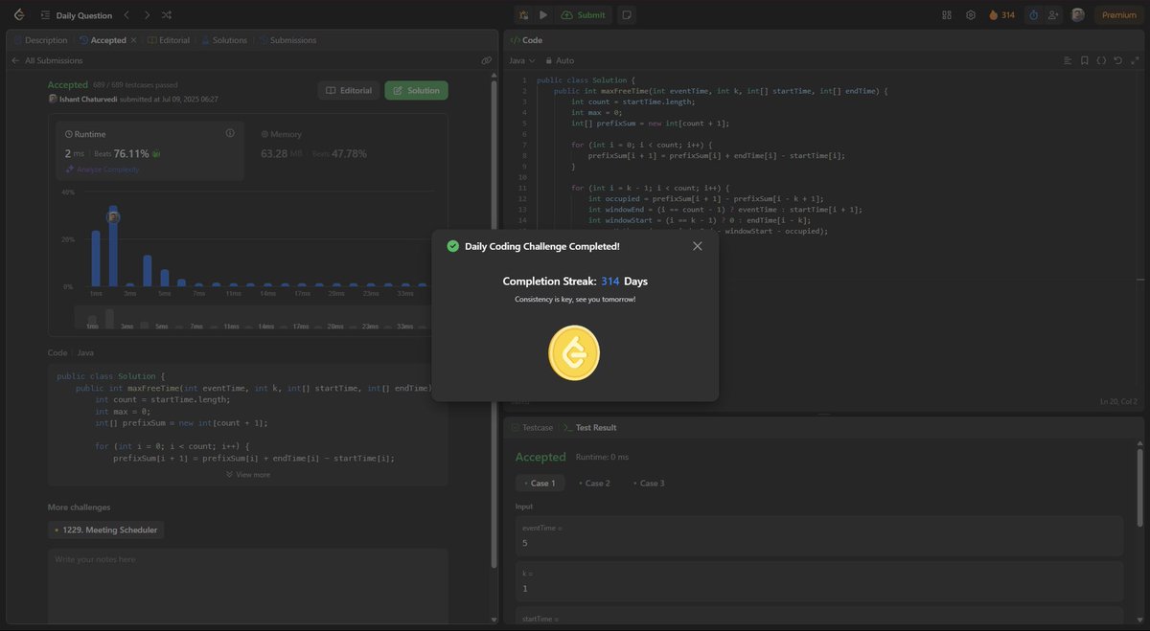Image resolution: width=1150 pixels, height=631 pixels.
Task: Select Case 1 result
Action: pyautogui.click(x=540, y=483)
